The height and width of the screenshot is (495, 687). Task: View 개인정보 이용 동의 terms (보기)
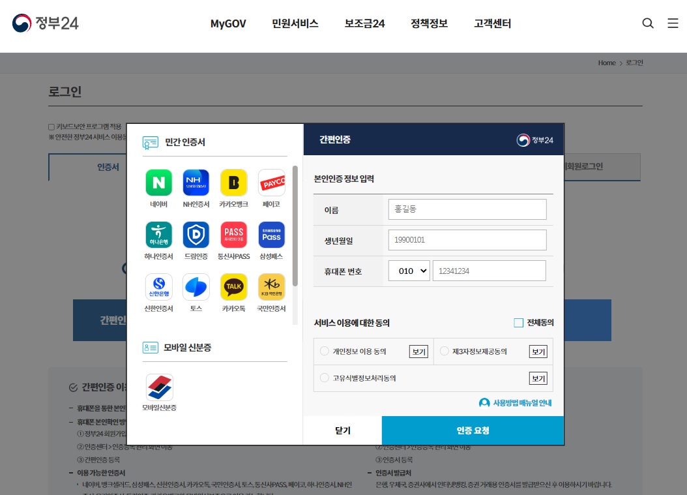click(418, 352)
